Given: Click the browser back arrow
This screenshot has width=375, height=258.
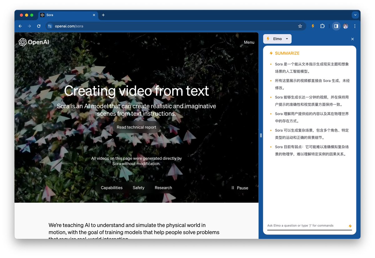Looking at the screenshot, I should point(20,26).
